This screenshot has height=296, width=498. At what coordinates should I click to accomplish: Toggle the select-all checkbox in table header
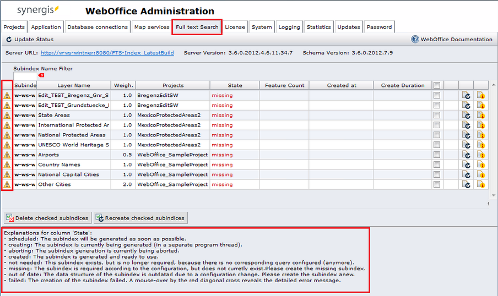(437, 85)
